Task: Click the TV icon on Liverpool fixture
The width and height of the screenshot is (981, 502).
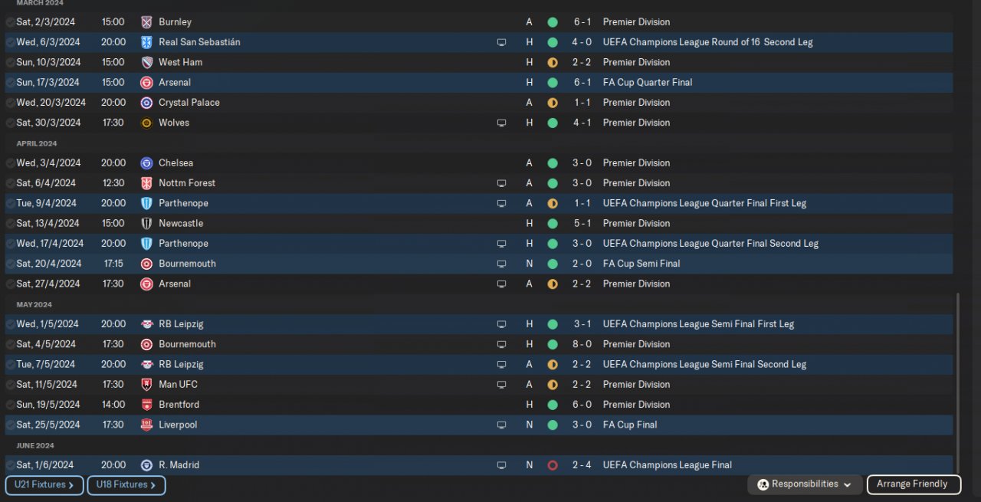Action: 501,425
